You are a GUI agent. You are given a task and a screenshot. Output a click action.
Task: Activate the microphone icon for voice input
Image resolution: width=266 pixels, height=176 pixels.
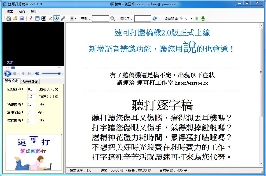point(203,18)
